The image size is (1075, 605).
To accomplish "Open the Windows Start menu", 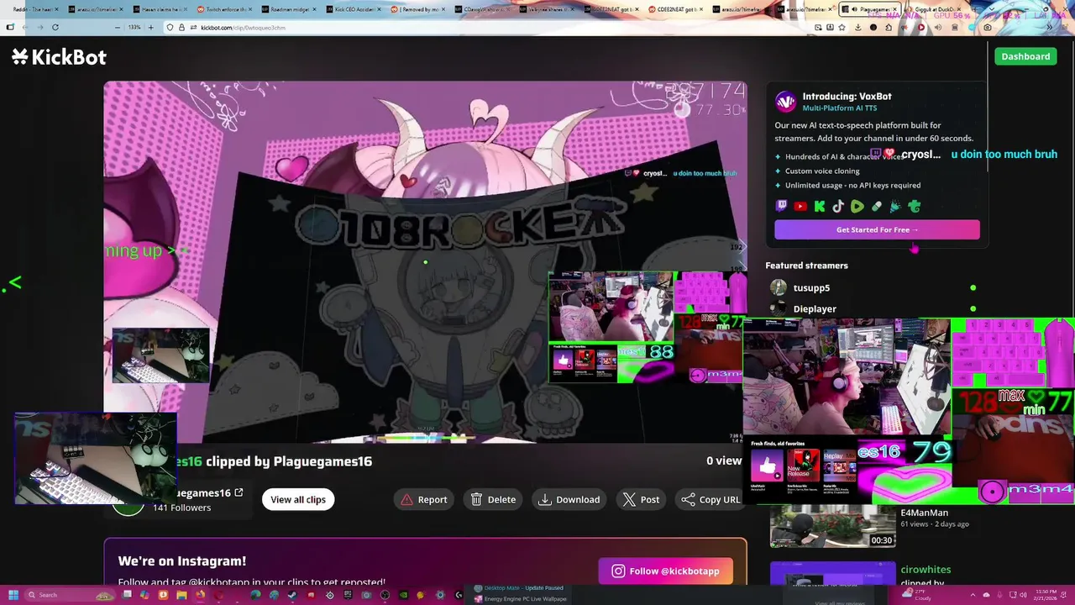I will [13, 595].
